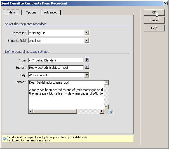The width and height of the screenshot is (169, 149).
Task: Select the Main tab
Action: click(11, 12)
